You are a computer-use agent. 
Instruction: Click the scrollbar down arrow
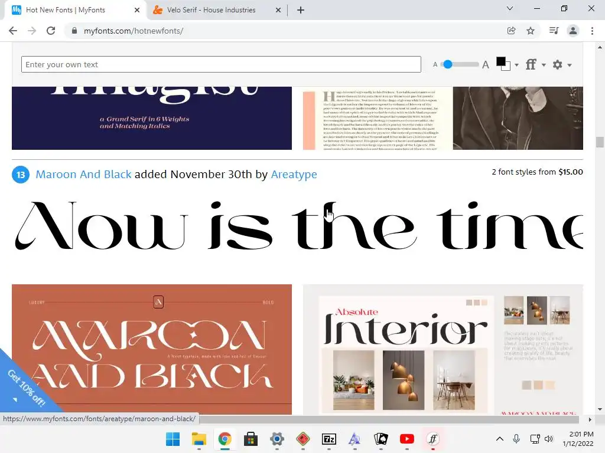pyautogui.click(x=600, y=409)
